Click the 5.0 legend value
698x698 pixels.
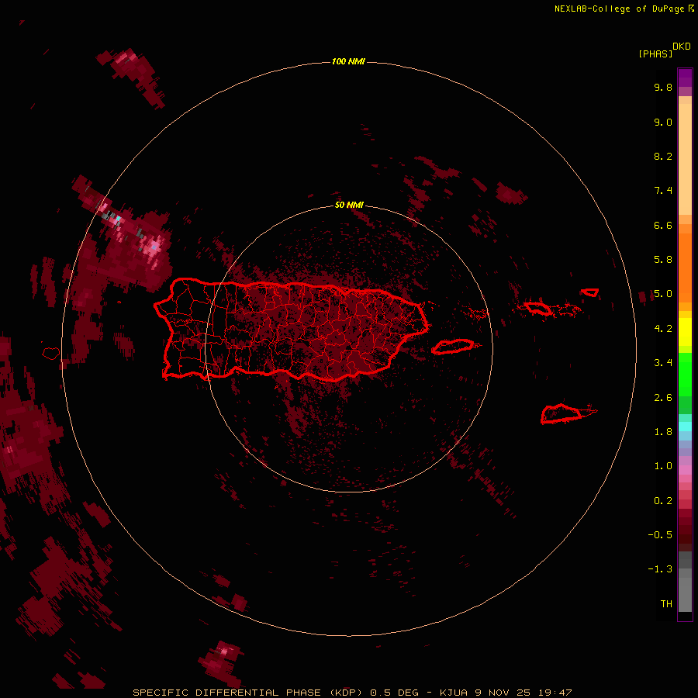(x=663, y=294)
